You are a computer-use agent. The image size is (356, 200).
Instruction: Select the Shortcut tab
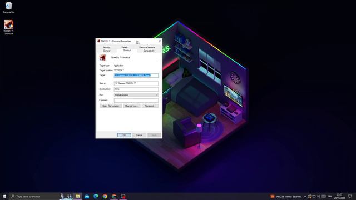click(127, 51)
